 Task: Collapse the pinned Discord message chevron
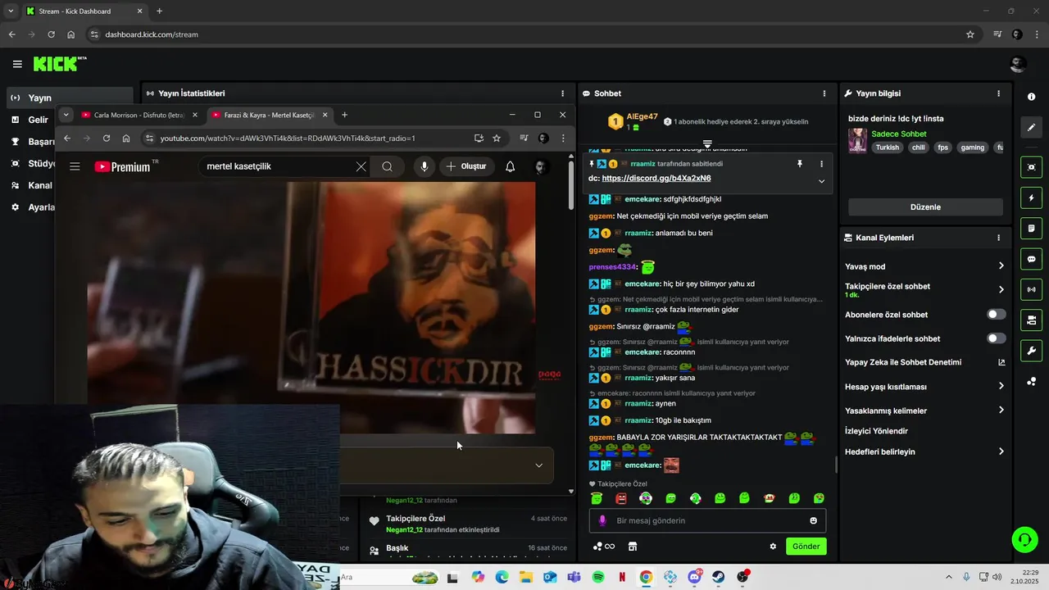pyautogui.click(x=821, y=181)
